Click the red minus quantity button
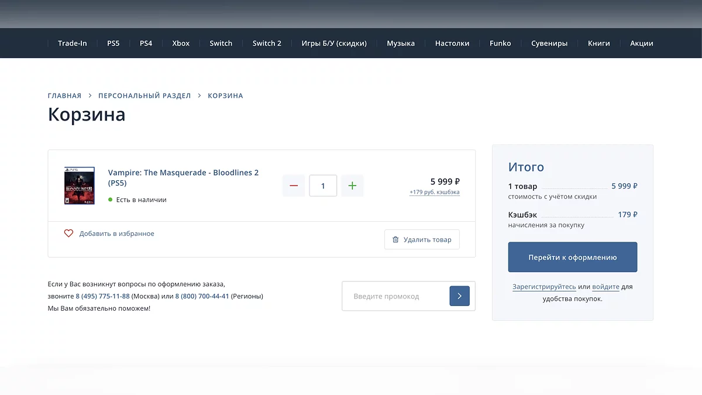This screenshot has height=395, width=702. [x=294, y=186]
